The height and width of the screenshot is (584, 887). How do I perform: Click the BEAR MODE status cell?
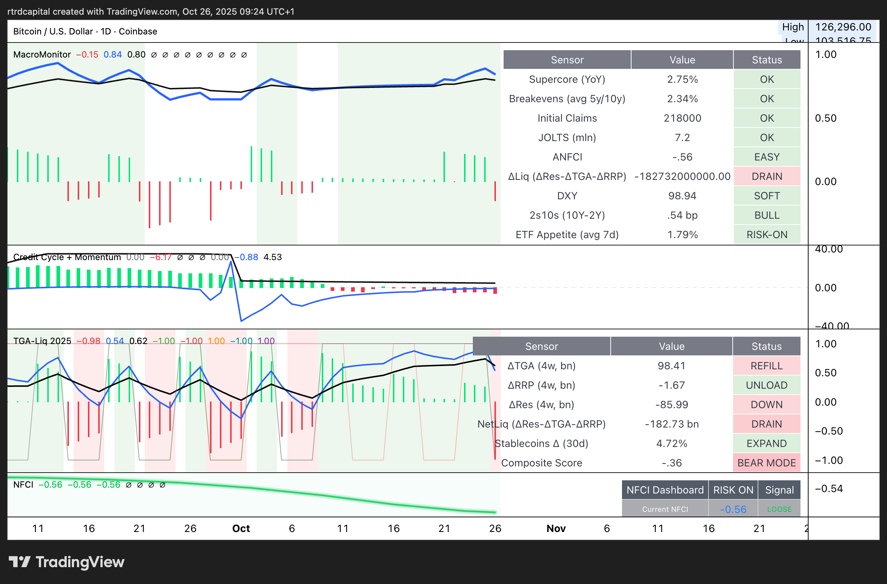point(766,463)
